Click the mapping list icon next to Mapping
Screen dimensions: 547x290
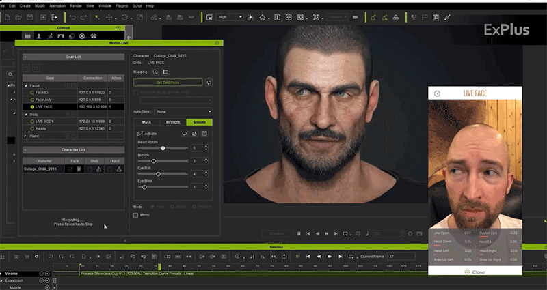(165, 72)
